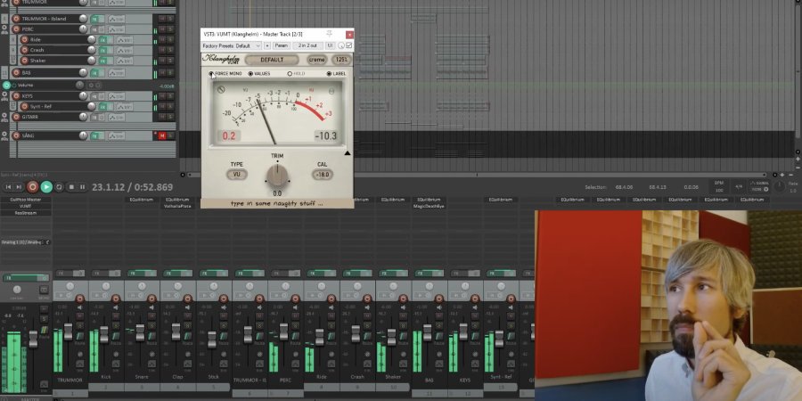
Task: Change the creme skin selector
Action: pos(316,60)
